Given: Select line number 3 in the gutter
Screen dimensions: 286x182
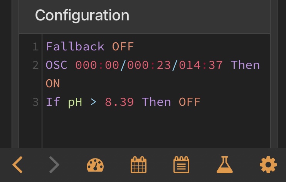Looking at the screenshot, I should pyautogui.click(x=35, y=102).
